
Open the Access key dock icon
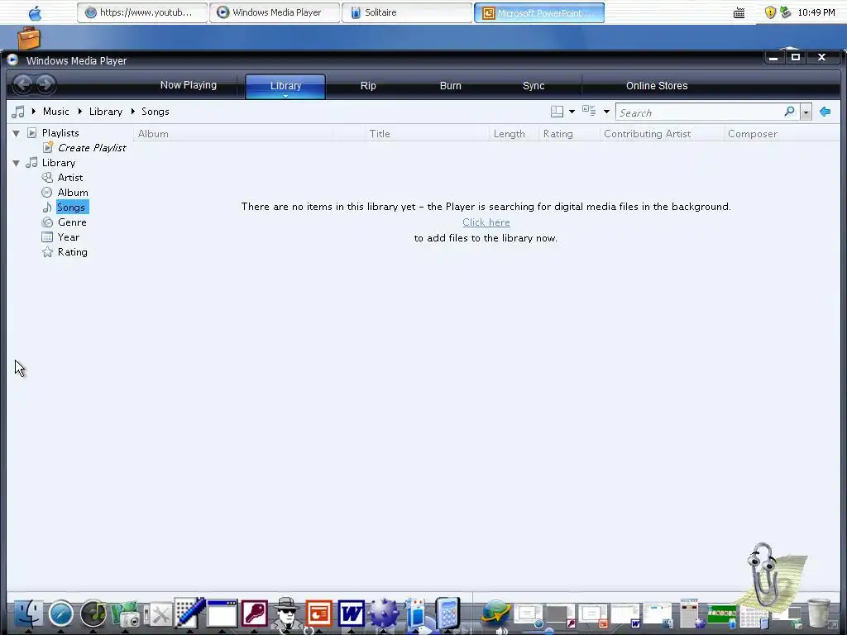(x=255, y=614)
